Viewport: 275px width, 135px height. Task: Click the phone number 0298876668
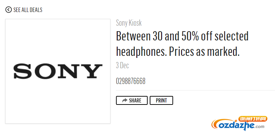coord(131,81)
